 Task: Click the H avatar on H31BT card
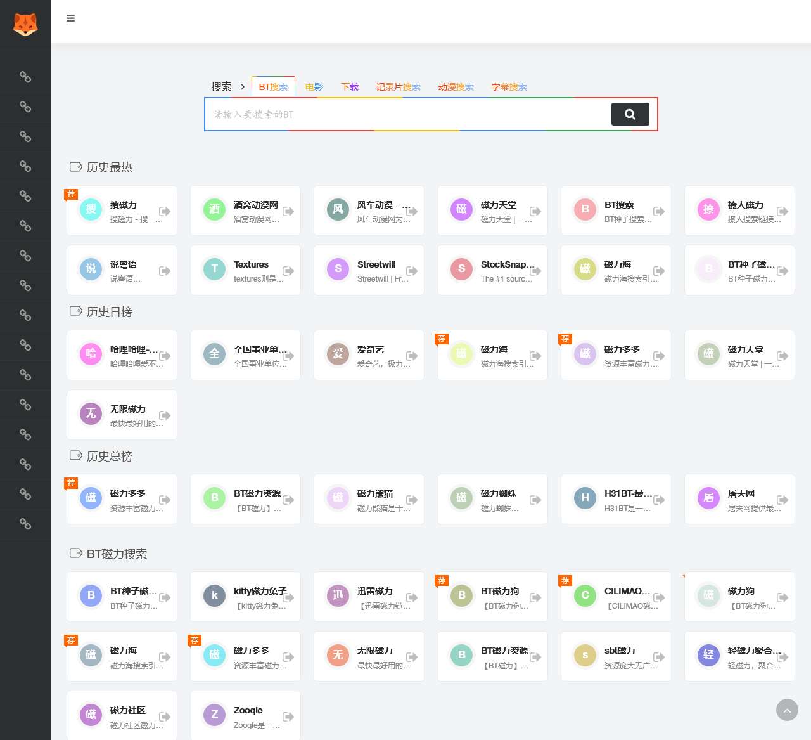point(585,498)
